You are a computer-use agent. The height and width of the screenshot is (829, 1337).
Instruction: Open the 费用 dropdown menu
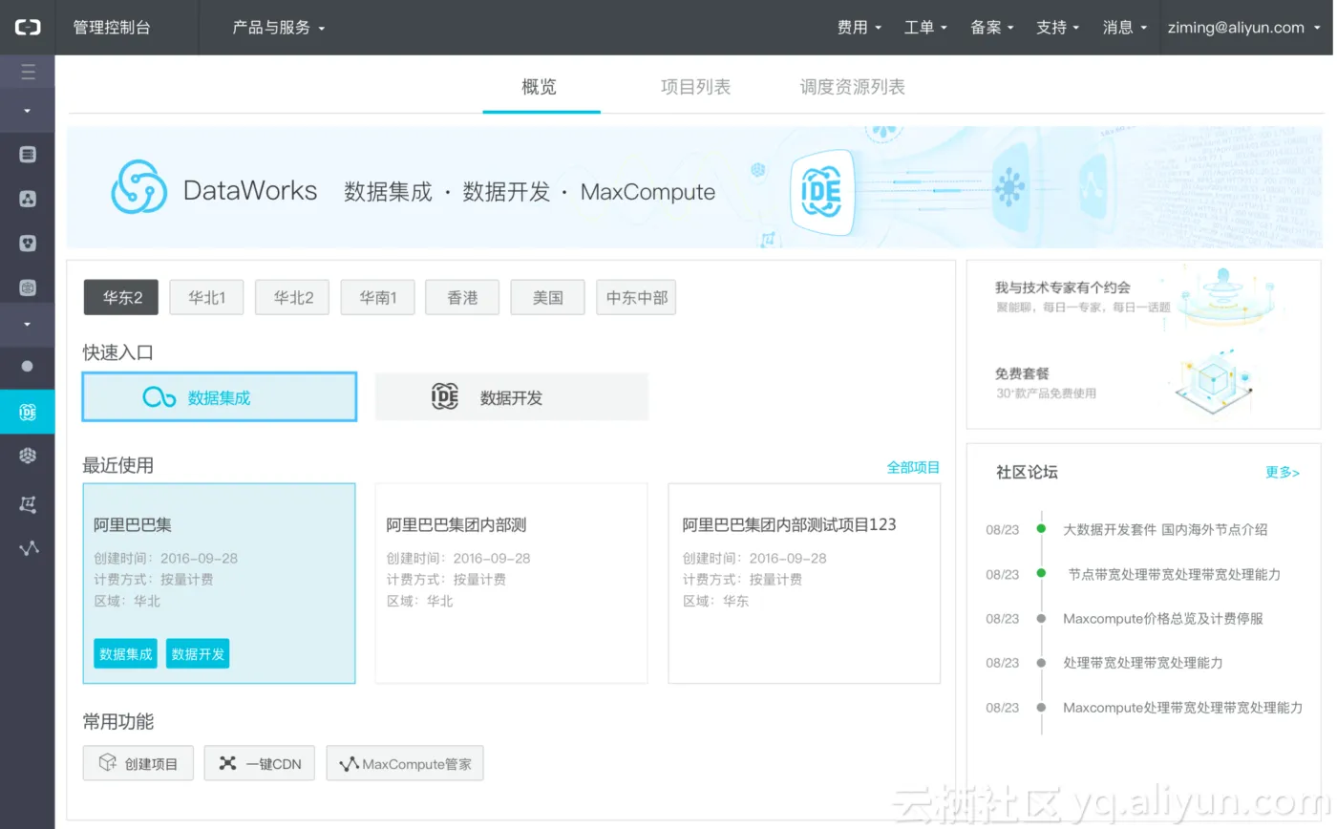coord(859,28)
